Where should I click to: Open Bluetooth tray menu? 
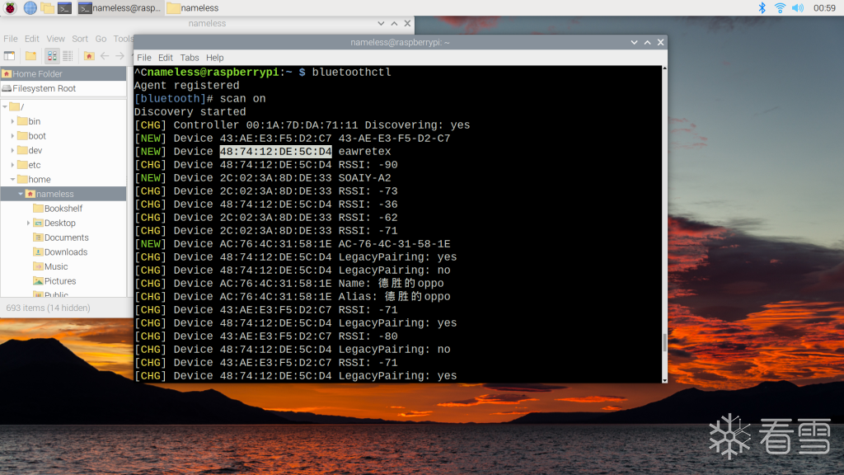762,7
